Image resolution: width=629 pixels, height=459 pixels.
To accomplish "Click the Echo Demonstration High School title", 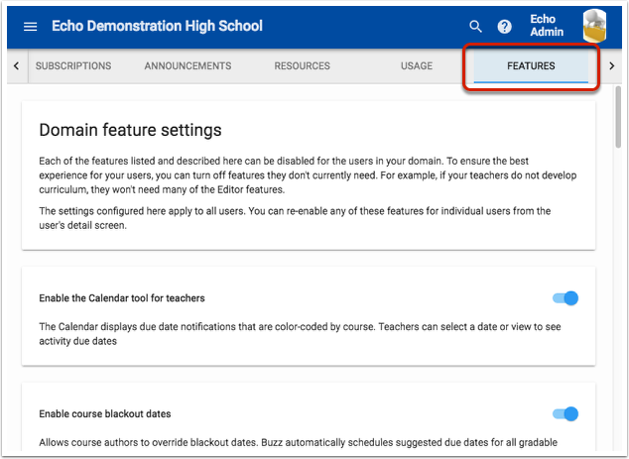I will pos(157,26).
